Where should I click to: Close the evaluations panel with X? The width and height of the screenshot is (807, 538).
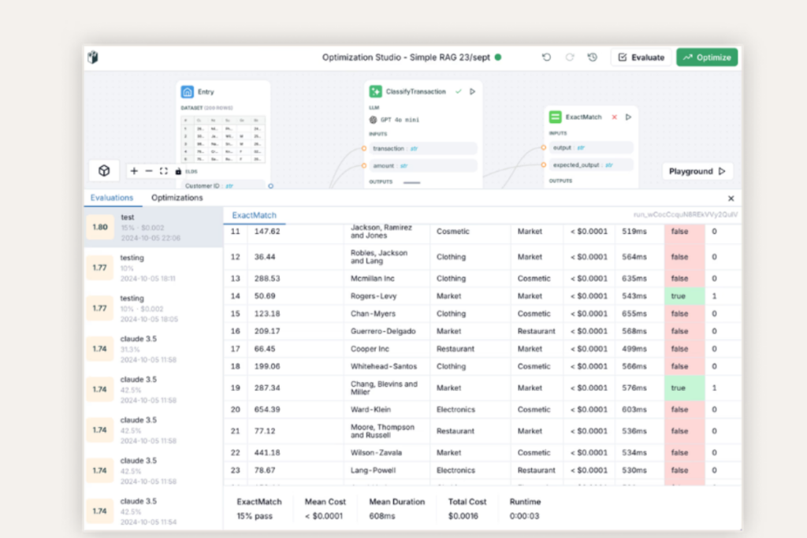pyautogui.click(x=731, y=198)
